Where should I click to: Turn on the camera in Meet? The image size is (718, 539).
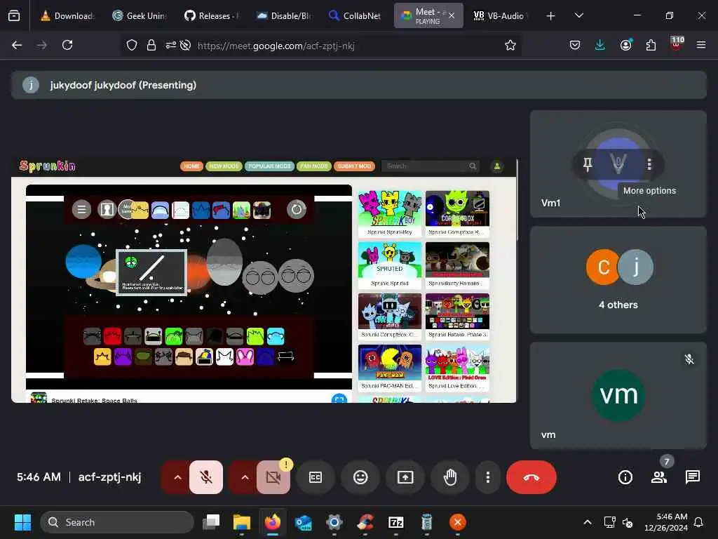pyautogui.click(x=273, y=477)
